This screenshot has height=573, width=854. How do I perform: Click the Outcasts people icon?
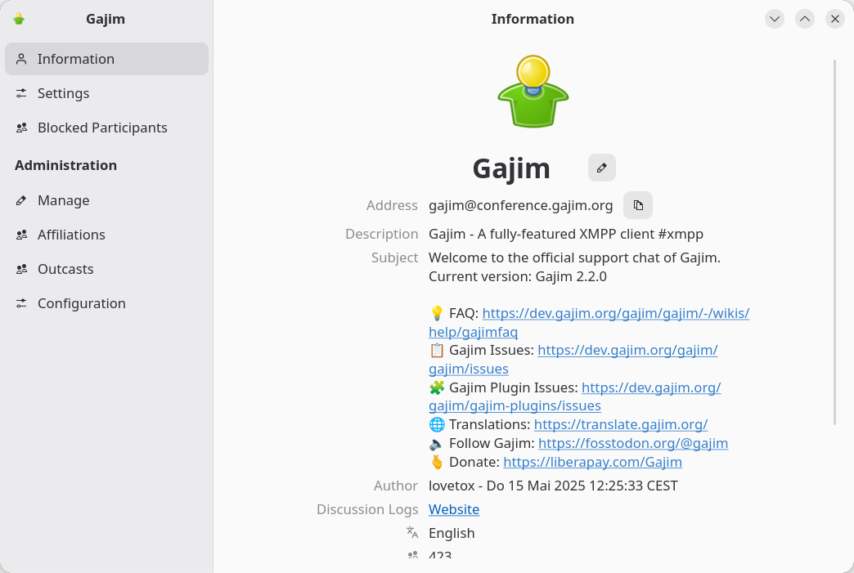21,269
